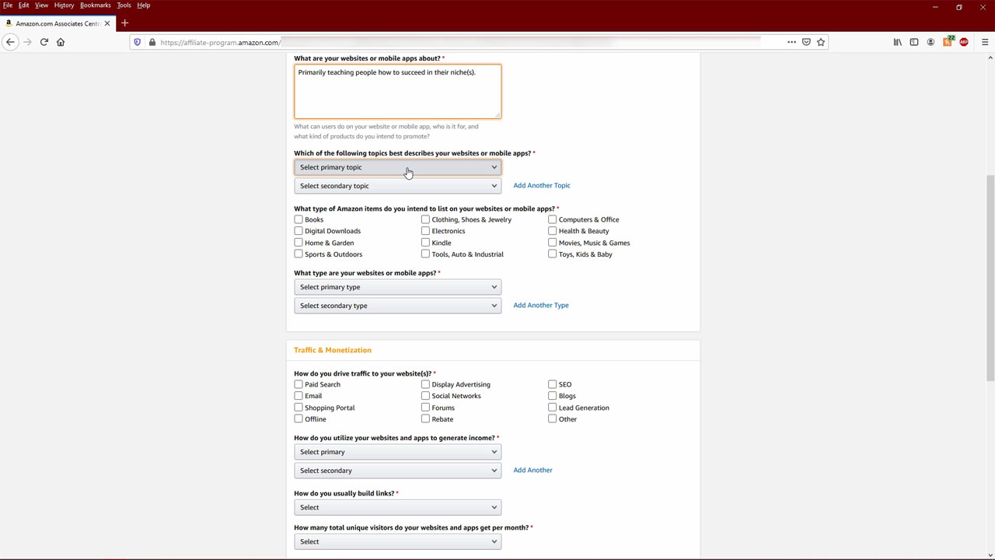Check the Books item checkbox
995x560 pixels.
pyautogui.click(x=298, y=219)
